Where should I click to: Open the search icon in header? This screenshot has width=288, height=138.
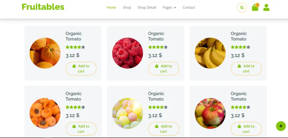(x=242, y=8)
